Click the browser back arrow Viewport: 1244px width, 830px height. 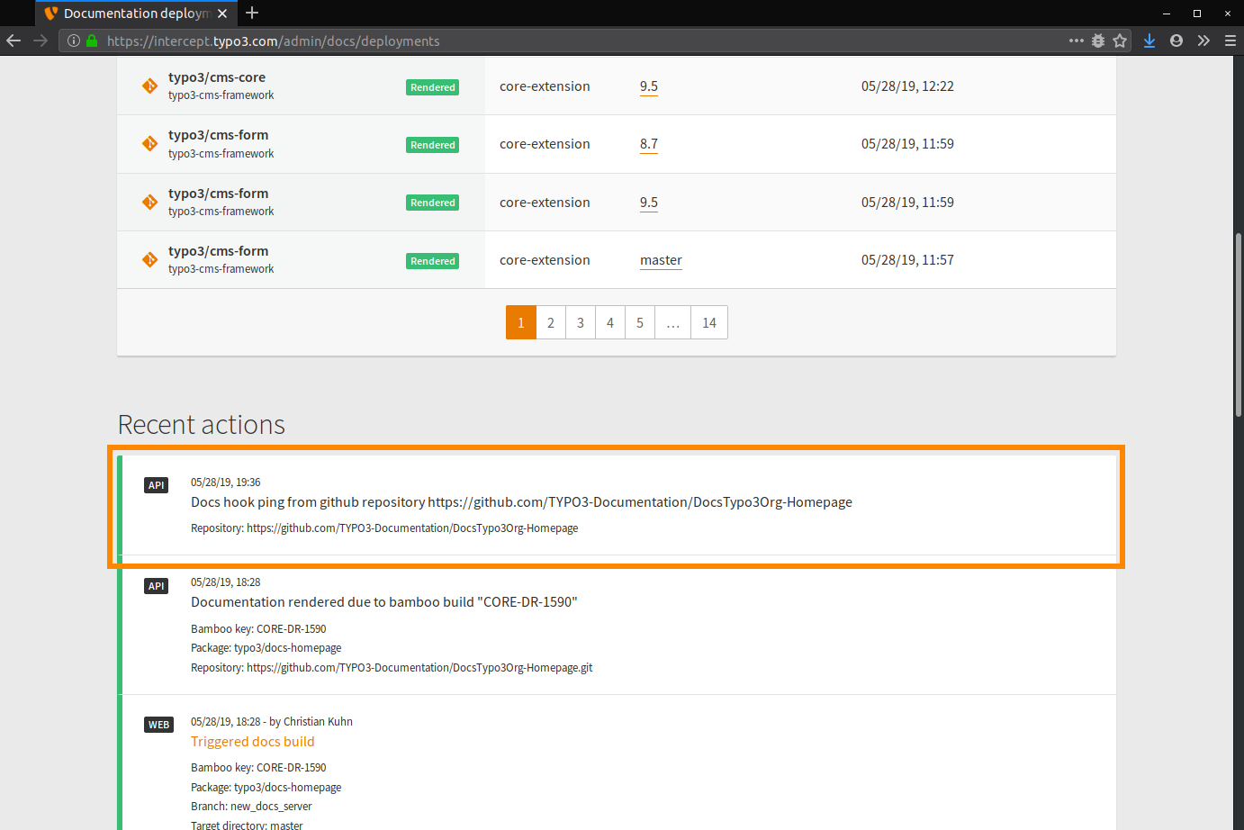(14, 41)
